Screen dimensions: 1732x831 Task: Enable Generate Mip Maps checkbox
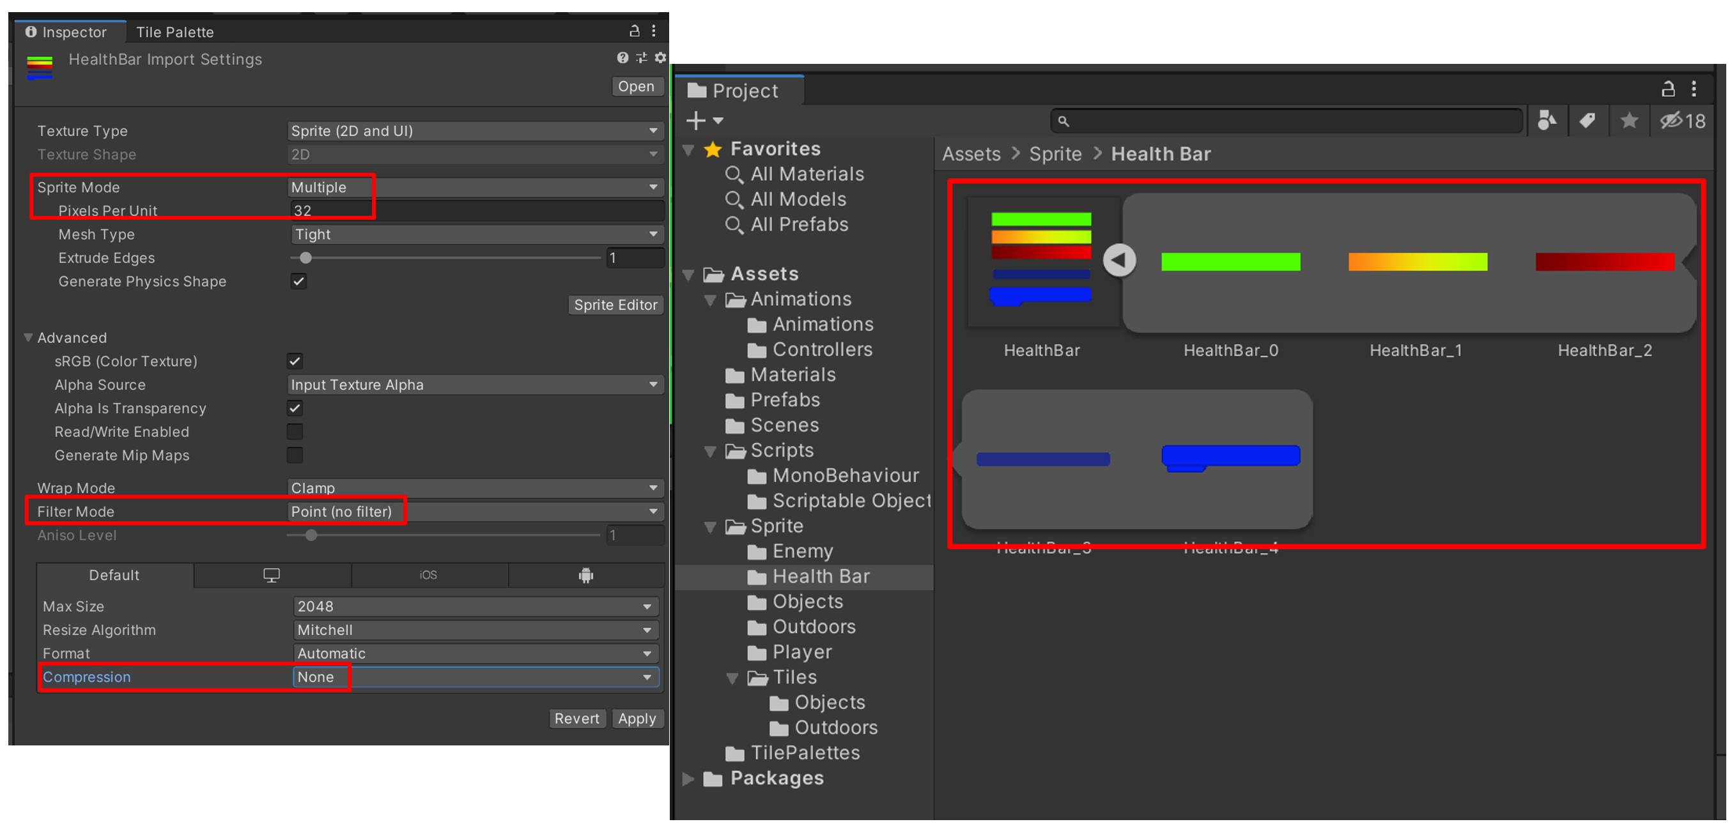tap(295, 455)
